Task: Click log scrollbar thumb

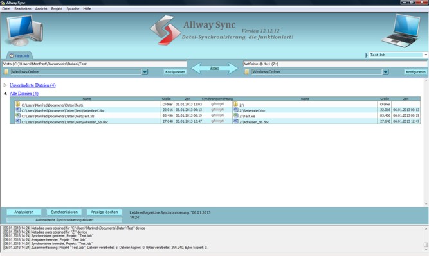Action: 426,244
